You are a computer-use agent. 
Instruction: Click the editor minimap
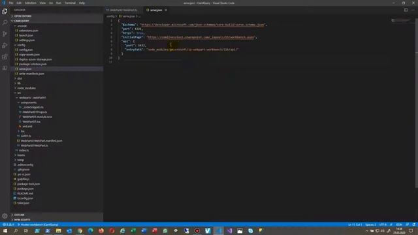tap(401, 21)
